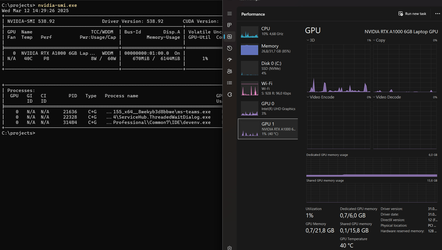
Task: Open the Users page icon
Action: [229, 71]
